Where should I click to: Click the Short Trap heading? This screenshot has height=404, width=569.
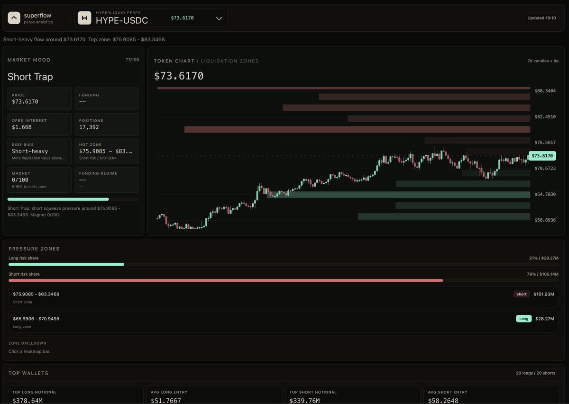tap(30, 77)
